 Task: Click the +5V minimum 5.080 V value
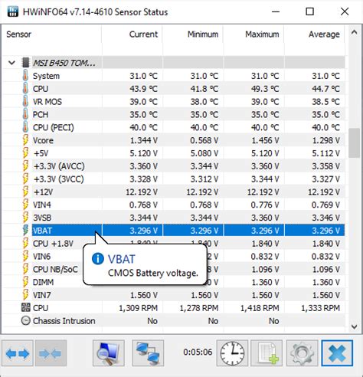pyautogui.click(x=204, y=153)
